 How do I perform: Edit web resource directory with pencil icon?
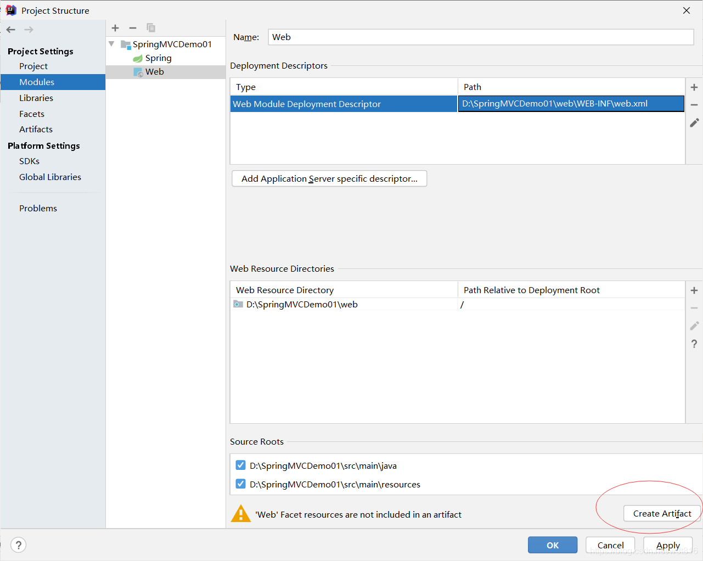(694, 326)
